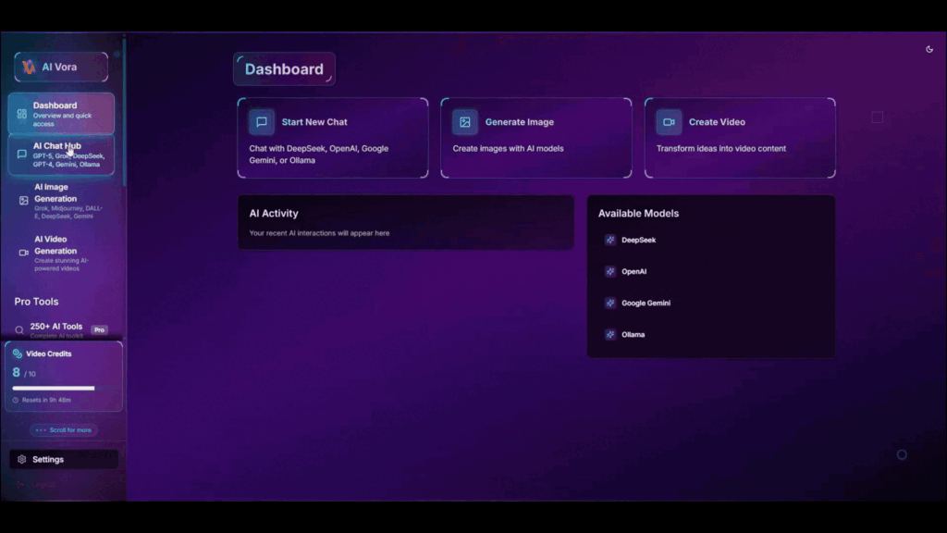Select Google Gemini in Available Models
This screenshot has height=533, width=947.
point(645,303)
